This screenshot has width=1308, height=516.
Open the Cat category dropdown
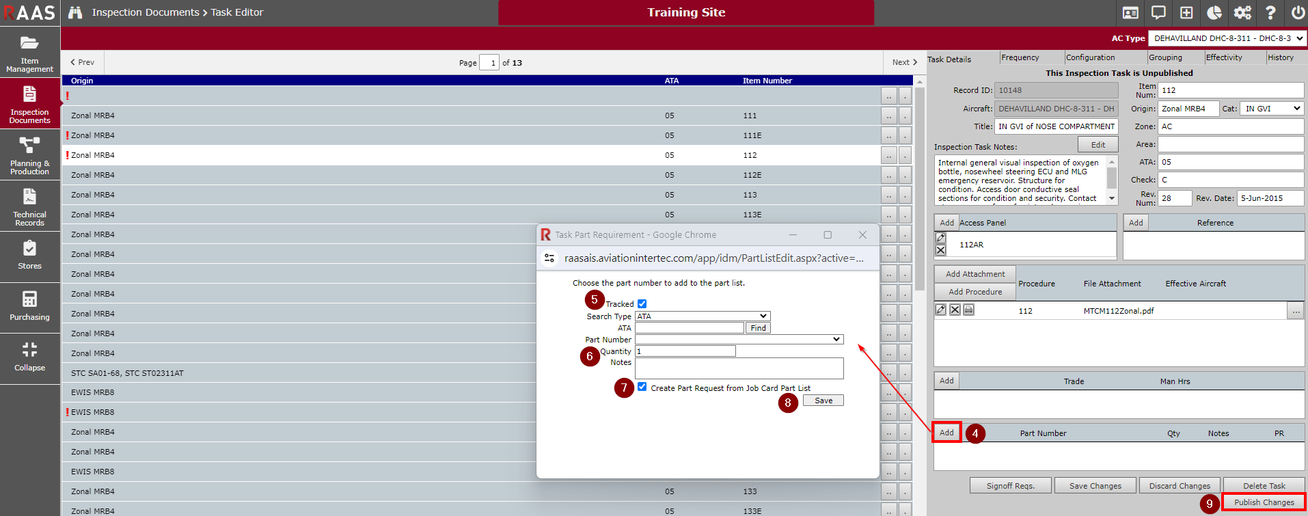[x=1272, y=109]
